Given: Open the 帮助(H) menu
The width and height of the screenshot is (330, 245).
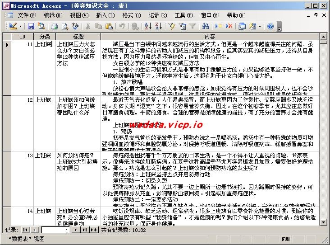Looking at the screenshot, I should click(236, 15).
